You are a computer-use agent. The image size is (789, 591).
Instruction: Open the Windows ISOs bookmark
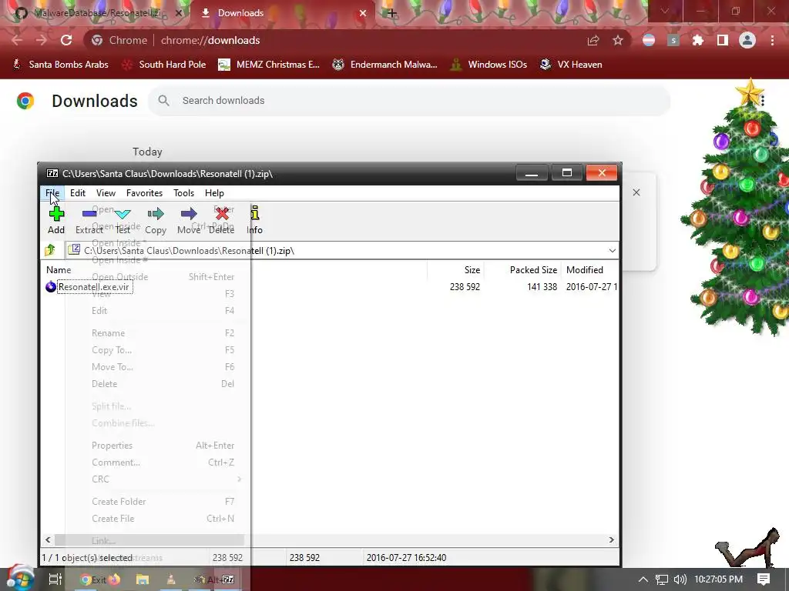(x=489, y=65)
